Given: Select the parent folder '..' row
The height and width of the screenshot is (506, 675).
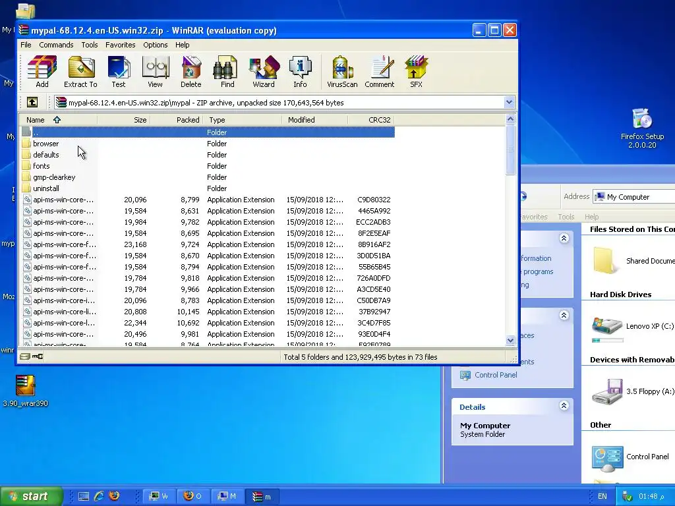Looking at the screenshot, I should pos(206,132).
